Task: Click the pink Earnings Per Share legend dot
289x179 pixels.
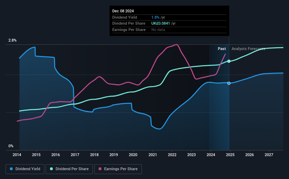Action: (x=100, y=169)
